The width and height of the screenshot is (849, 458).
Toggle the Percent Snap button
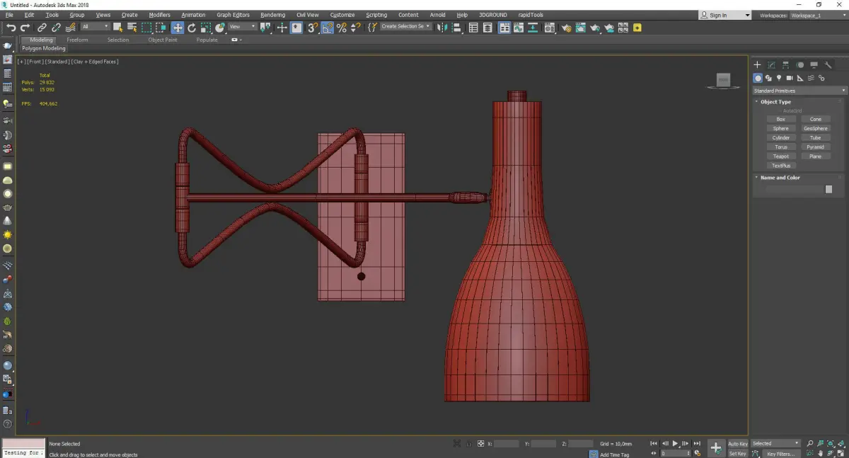coord(342,28)
